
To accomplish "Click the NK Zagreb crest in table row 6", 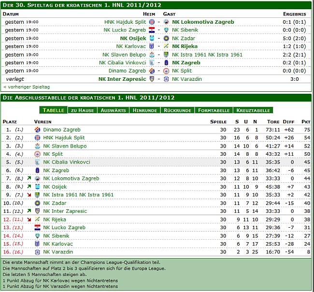I will click(x=37, y=170).
